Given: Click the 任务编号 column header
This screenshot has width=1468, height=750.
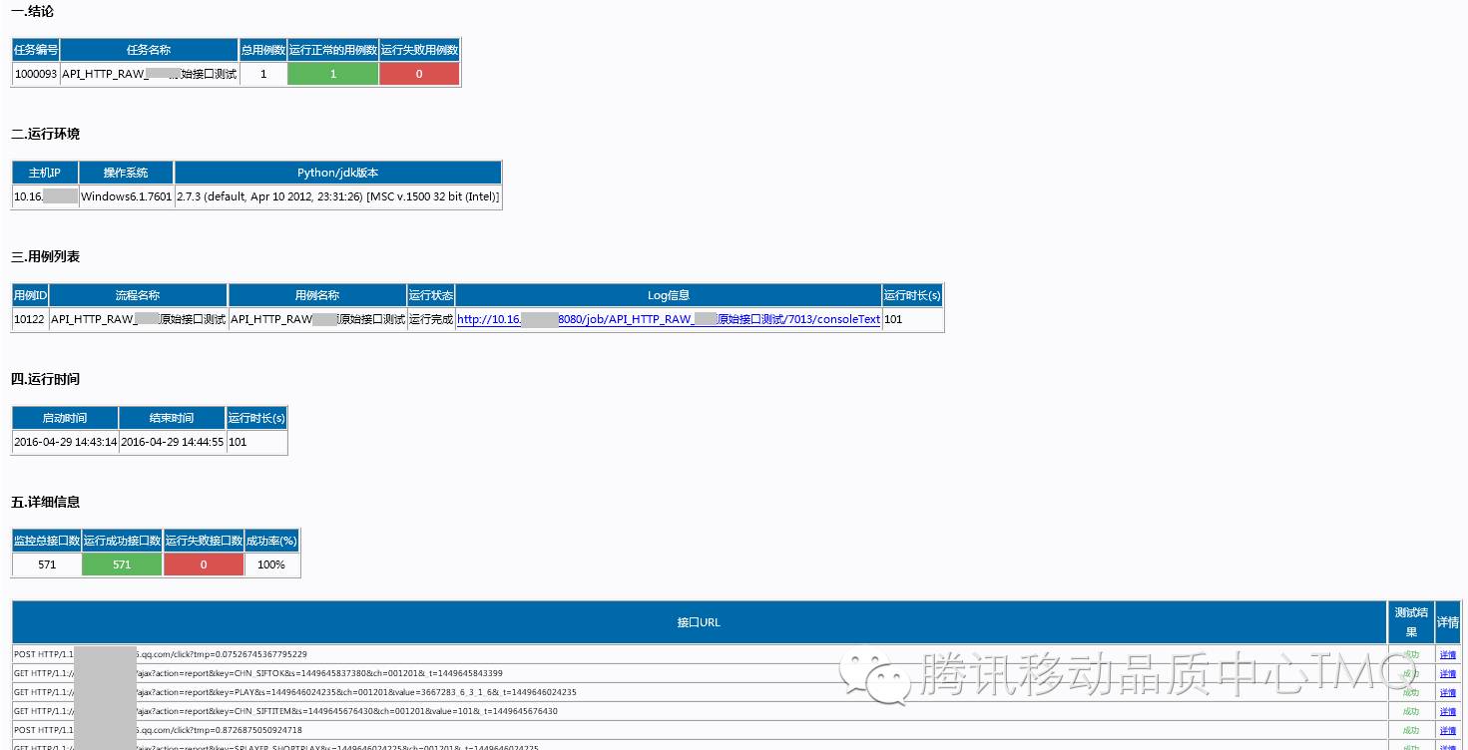Looking at the screenshot, I should click(x=36, y=50).
